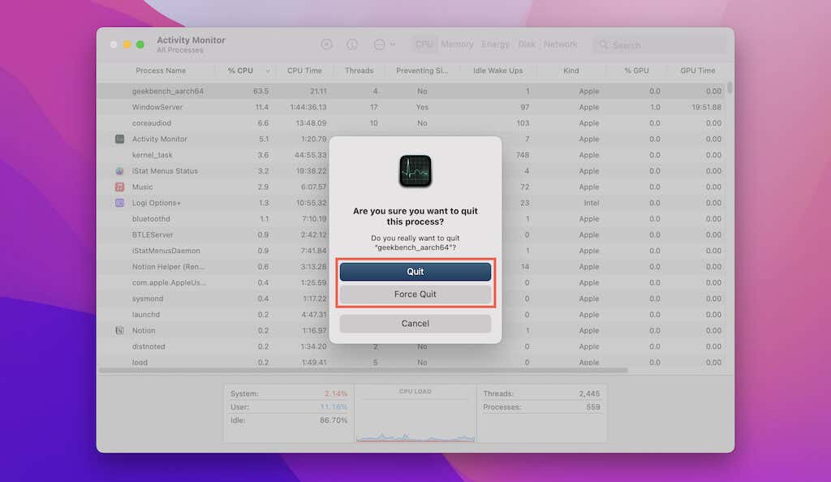
Task: Click the Notion process icon
Action: coord(118,330)
